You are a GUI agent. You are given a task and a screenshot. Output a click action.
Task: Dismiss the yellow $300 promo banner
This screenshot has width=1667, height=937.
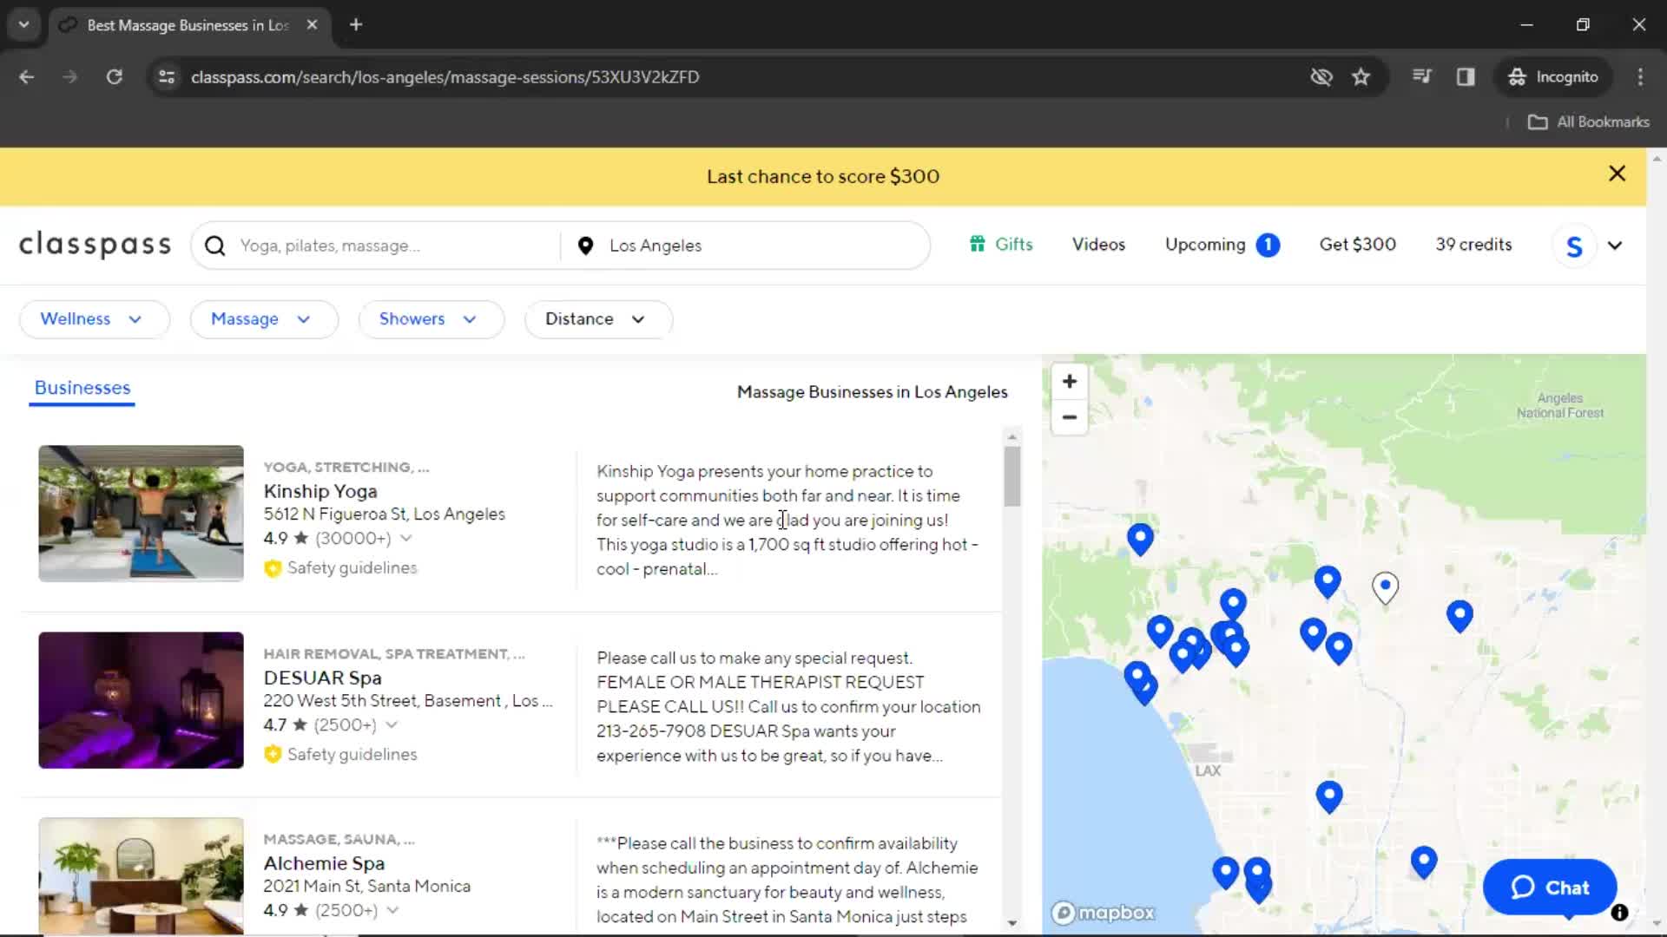[x=1617, y=174]
